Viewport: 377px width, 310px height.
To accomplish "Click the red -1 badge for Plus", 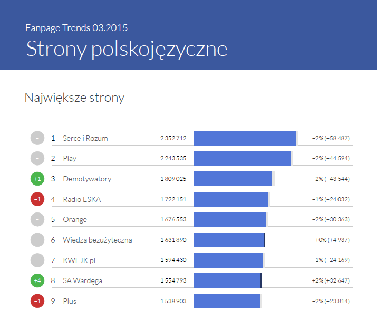I will 37,301.
